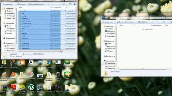Launch Internet Explorer from the desktop
This screenshot has height=96, width=172.
pyautogui.click(x=49, y=64)
